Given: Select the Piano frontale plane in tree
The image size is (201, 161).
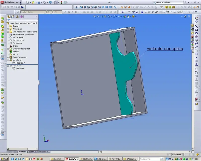Looking at the screenshot, I should [18, 37].
